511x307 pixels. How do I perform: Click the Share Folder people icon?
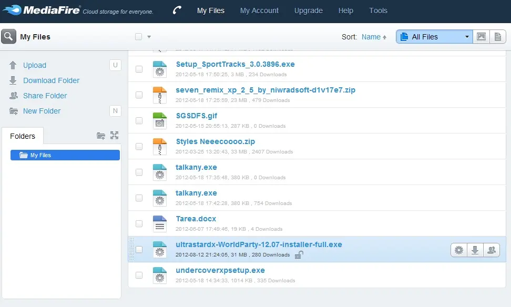(13, 96)
